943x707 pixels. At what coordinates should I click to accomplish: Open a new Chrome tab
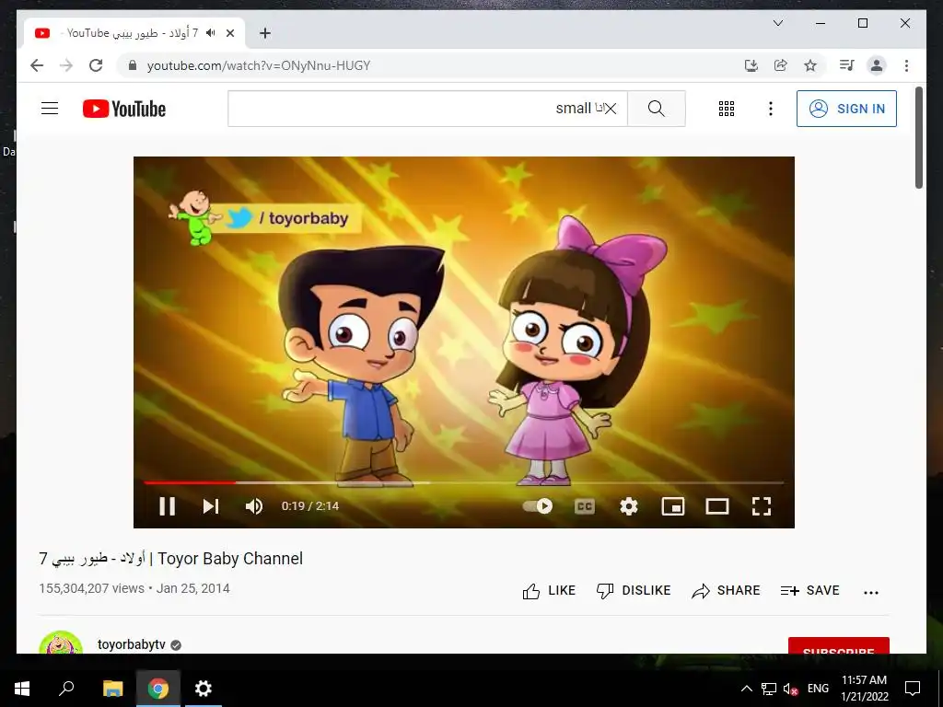pyautogui.click(x=265, y=33)
